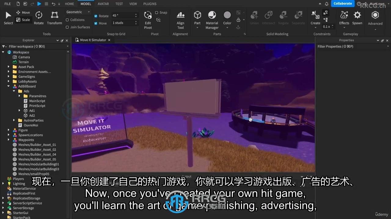Select the Transform tool
The width and height of the screenshot is (391, 219).
tap(55, 18)
